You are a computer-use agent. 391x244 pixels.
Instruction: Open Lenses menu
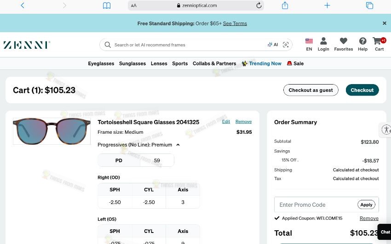pos(159,63)
